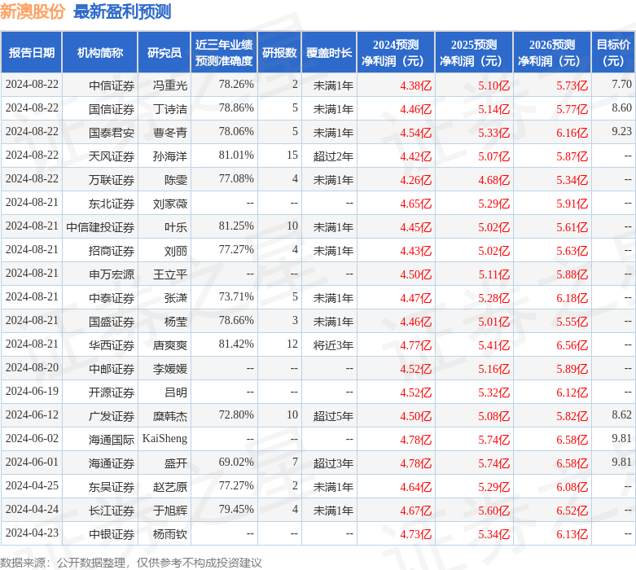Select the 研究员 column header
636x570 pixels.
[164, 53]
